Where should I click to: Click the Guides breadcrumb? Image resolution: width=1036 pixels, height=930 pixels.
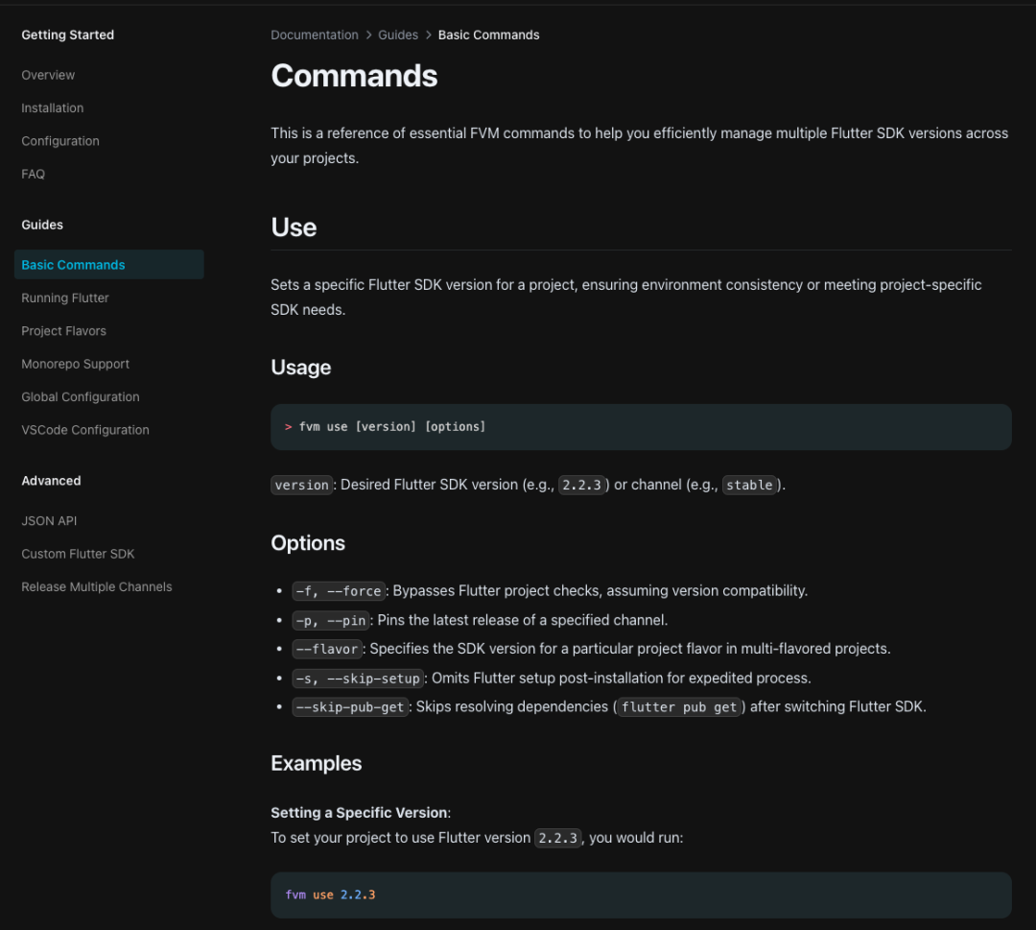click(x=398, y=35)
